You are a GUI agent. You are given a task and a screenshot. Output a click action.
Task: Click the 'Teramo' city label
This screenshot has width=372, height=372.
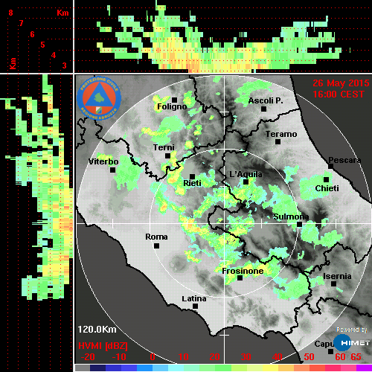281,134
